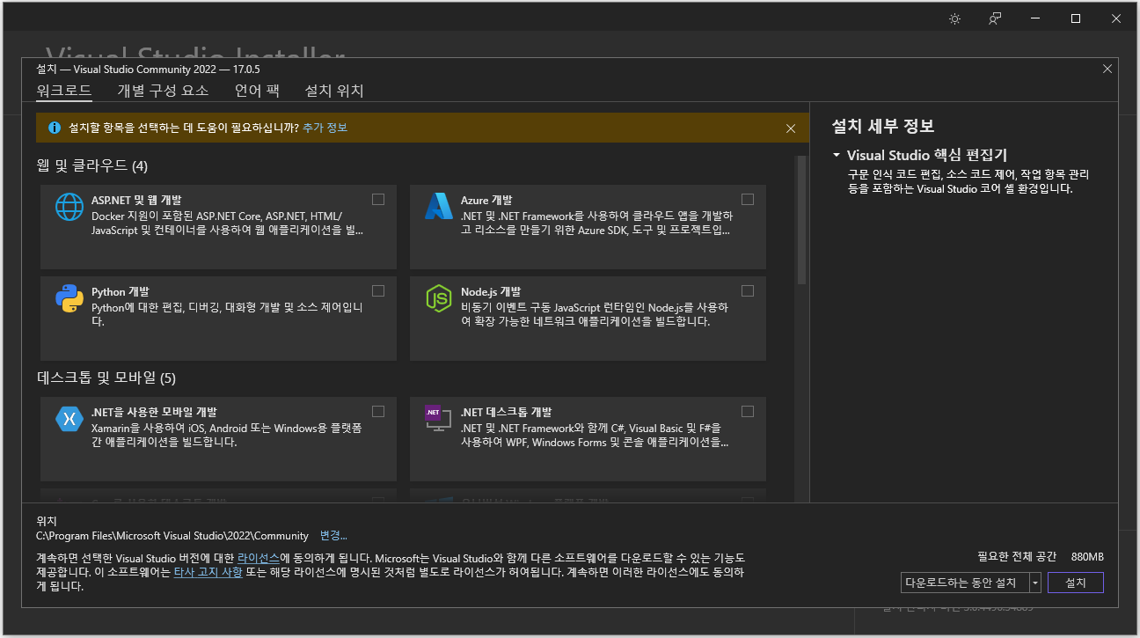Image resolution: width=1140 pixels, height=638 pixels.
Task: Click 변경... to change install location
Action: click(x=333, y=536)
